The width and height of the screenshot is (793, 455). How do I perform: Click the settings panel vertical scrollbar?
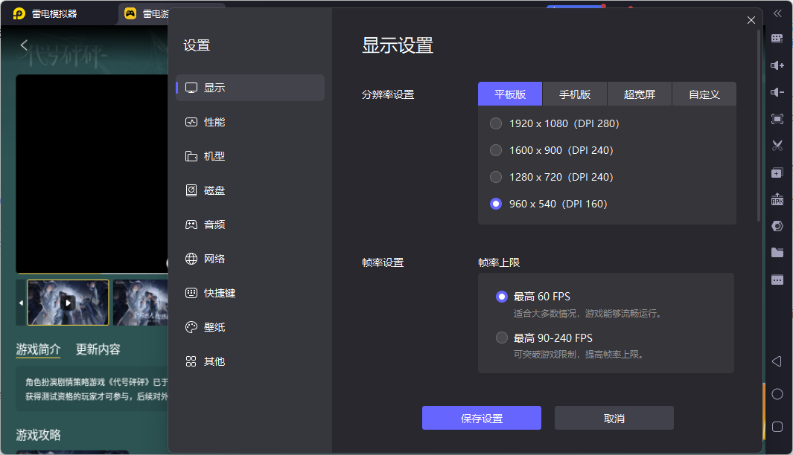[x=759, y=126]
